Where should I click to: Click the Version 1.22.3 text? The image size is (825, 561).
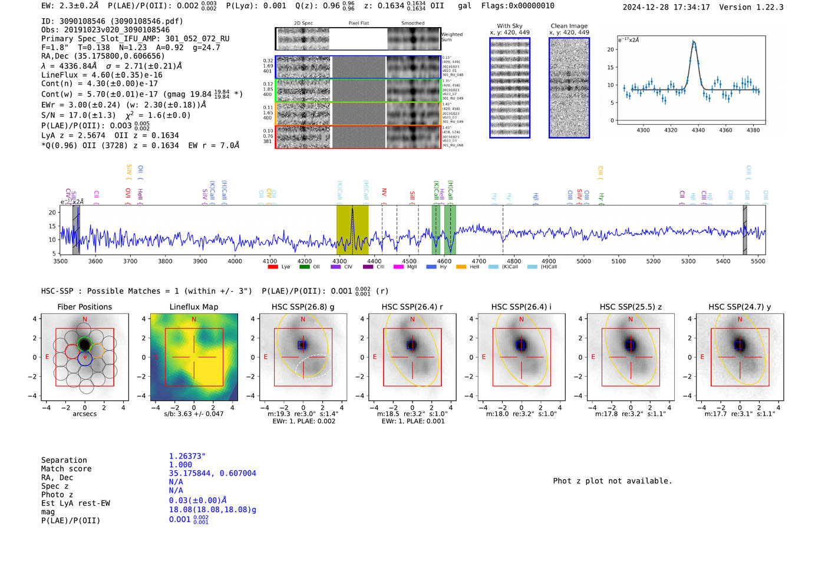(752, 7)
